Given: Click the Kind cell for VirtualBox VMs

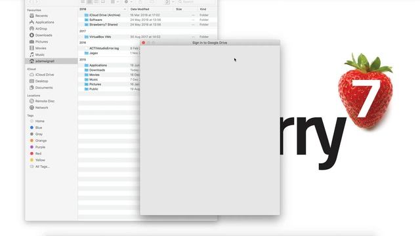Looking at the screenshot, I should tap(204, 37).
